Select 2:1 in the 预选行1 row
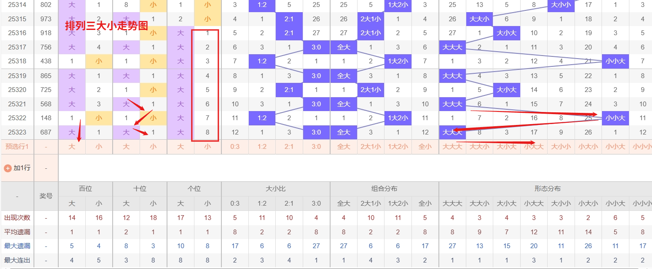652x269 pixels. click(x=289, y=147)
